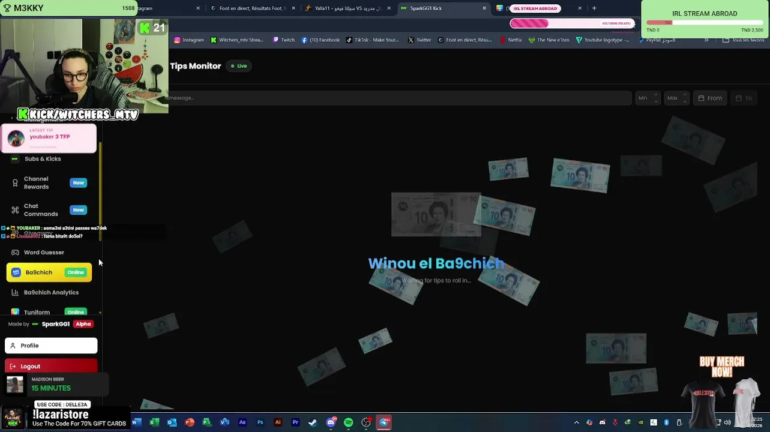This screenshot has width=770, height=432.
Task: Click the Min field stepper arrows
Action: click(656, 98)
